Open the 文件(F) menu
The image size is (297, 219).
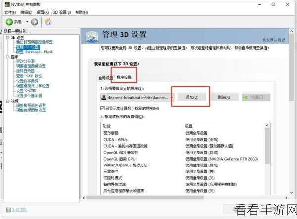(10, 12)
